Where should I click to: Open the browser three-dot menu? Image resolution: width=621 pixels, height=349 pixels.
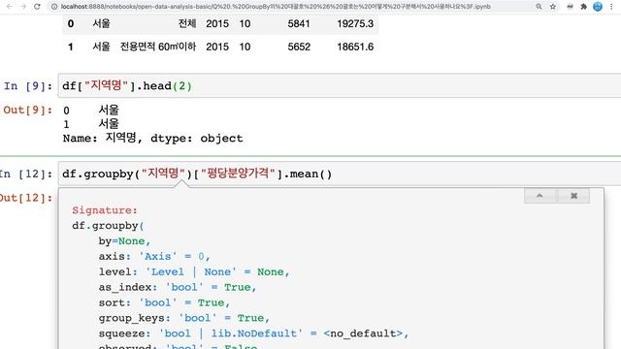[x=611, y=7]
